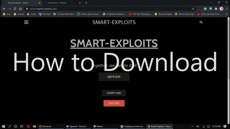
Task: Open File Explorer from the taskbar
Action: point(34,126)
